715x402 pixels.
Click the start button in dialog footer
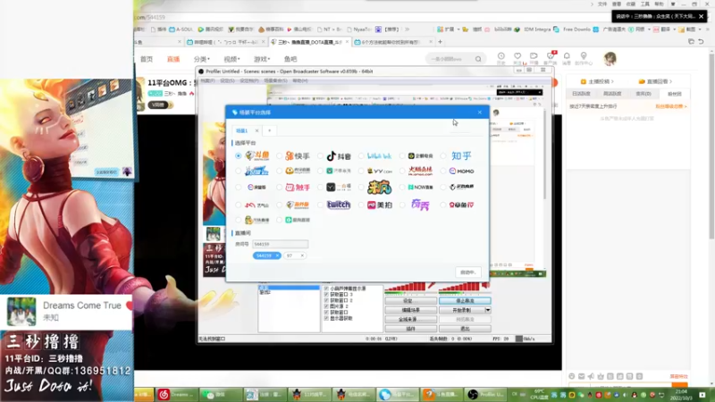[x=467, y=272]
